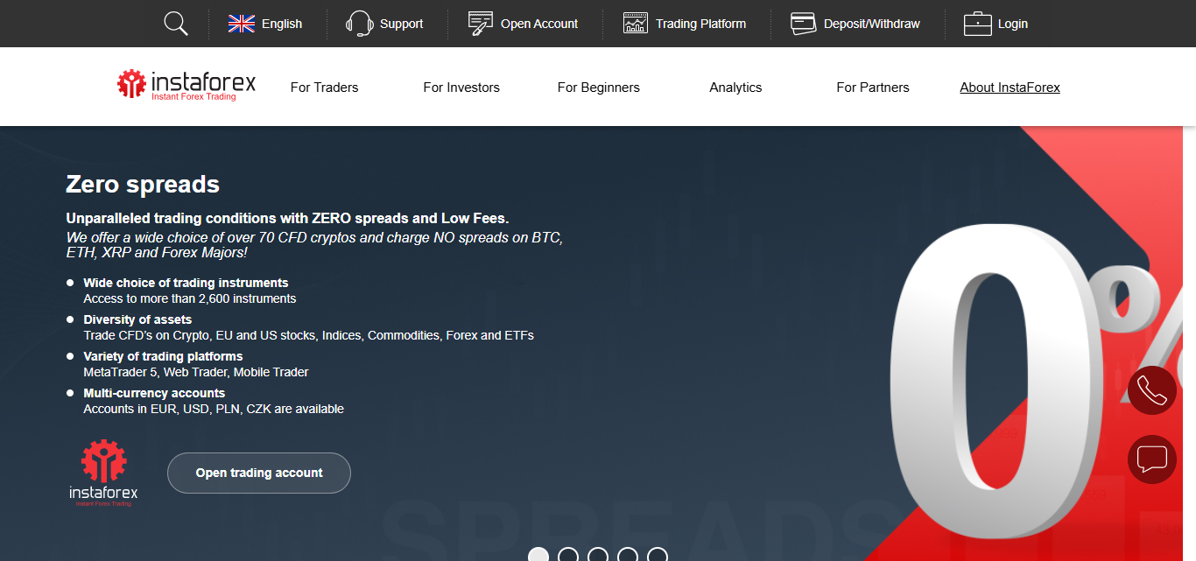Open the About InstaForex menu
The width and height of the screenshot is (1196, 561).
(x=1010, y=88)
